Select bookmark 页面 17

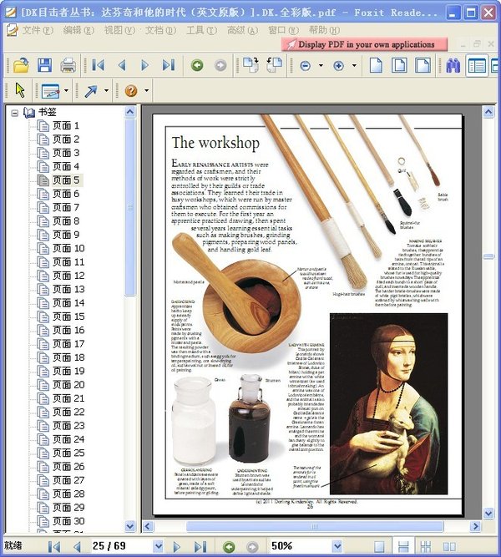(x=68, y=344)
